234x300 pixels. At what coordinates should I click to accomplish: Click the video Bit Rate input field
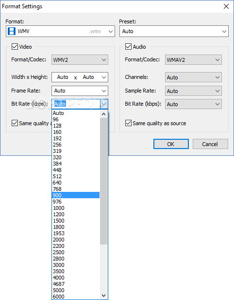76,104
